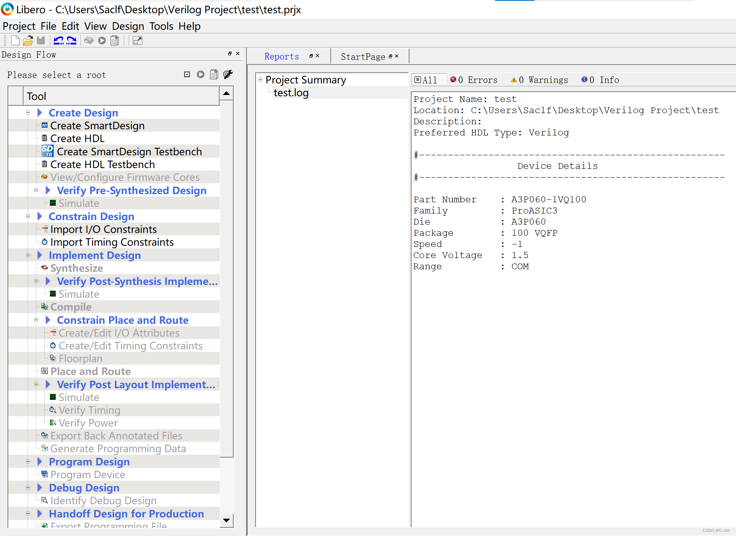
Task: Select the Program Device tool
Action: point(88,474)
